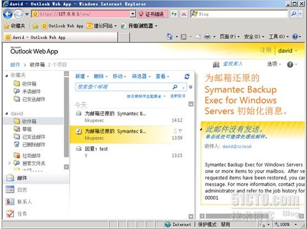
Task: Open the address book icon
Action: (x=216, y=64)
